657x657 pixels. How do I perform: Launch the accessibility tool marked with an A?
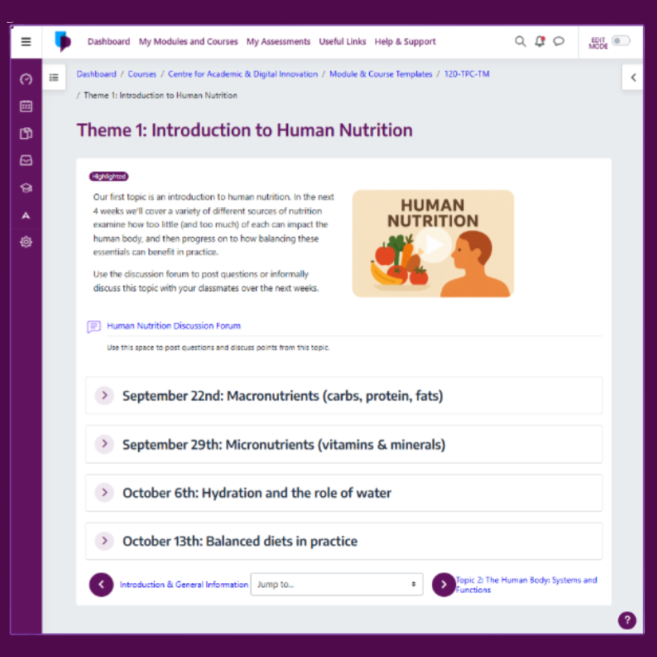pyautogui.click(x=26, y=215)
